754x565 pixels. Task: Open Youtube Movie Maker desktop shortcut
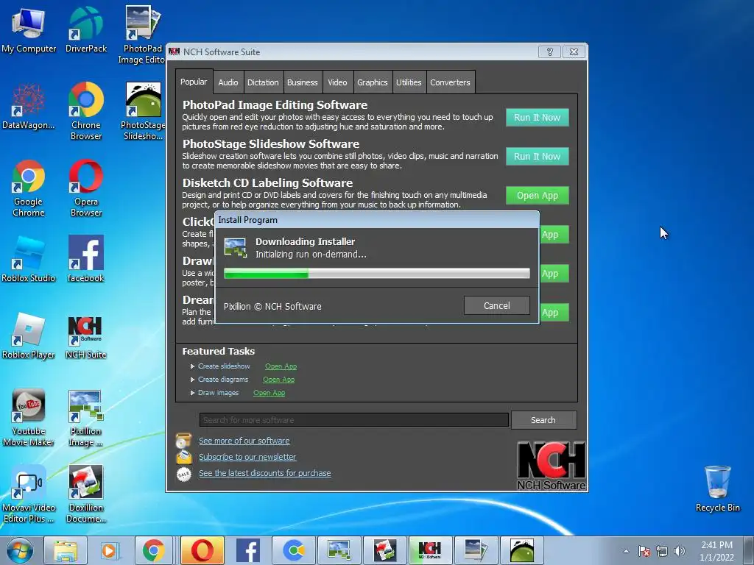28,418
